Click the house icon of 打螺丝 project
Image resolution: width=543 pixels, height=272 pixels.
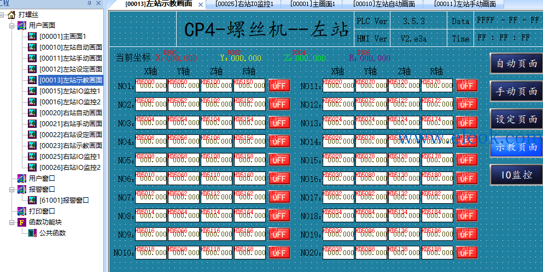click(x=11, y=15)
